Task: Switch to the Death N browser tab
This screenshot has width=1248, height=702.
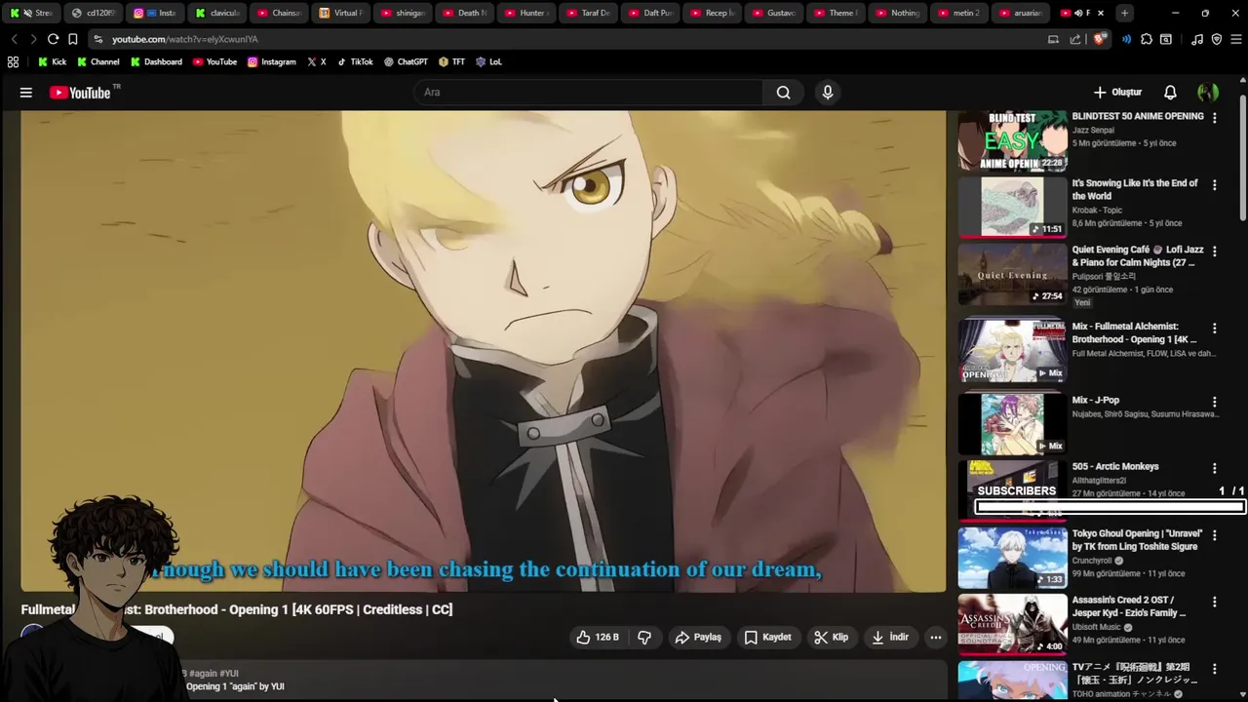Action: (464, 13)
